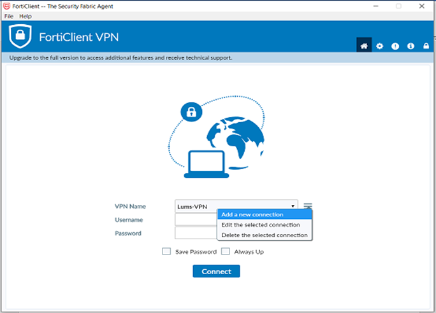Minimize the FortiClient window
Viewport: 436px width, 313px height.
click(x=375, y=6)
